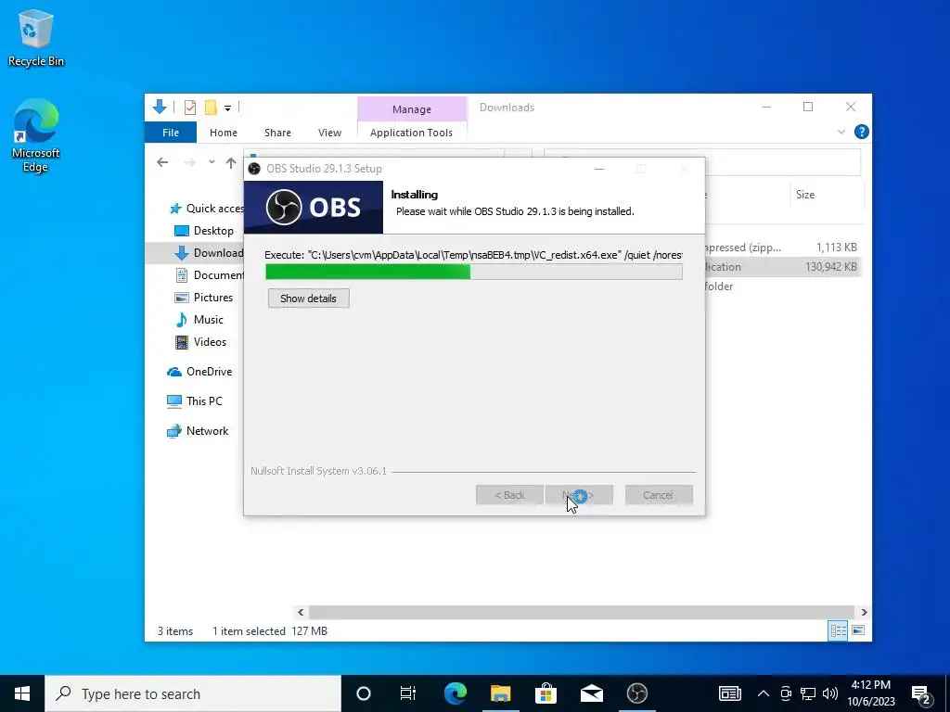Switch to large icons view layout

(x=858, y=630)
